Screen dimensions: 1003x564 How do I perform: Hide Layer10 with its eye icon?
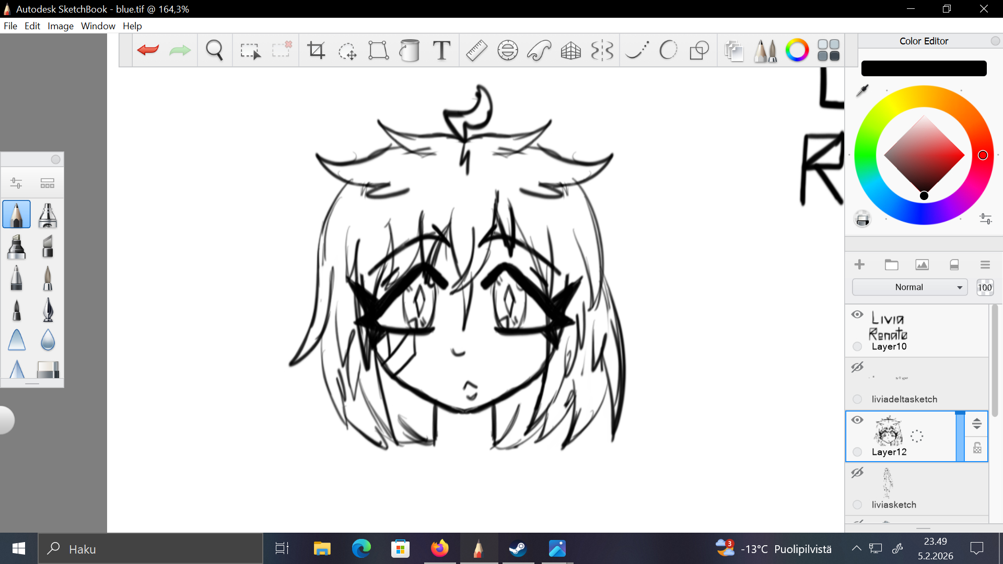pyautogui.click(x=857, y=314)
